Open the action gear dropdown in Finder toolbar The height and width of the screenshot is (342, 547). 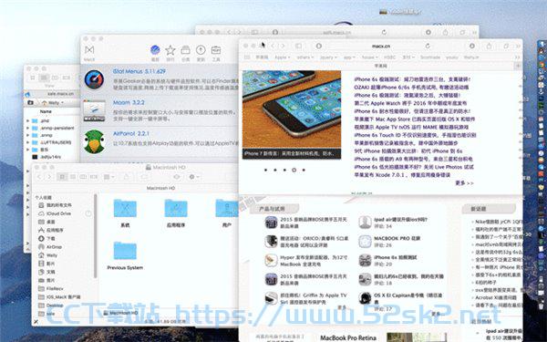pyautogui.click(x=194, y=177)
